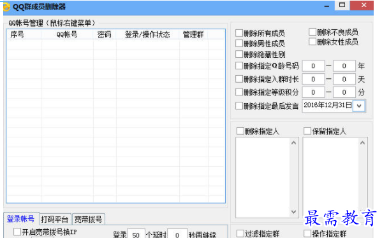Click the 登录 count field showing 50

(x=136, y=234)
